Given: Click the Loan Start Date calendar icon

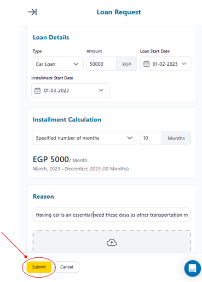Looking at the screenshot, I should click(x=146, y=64).
